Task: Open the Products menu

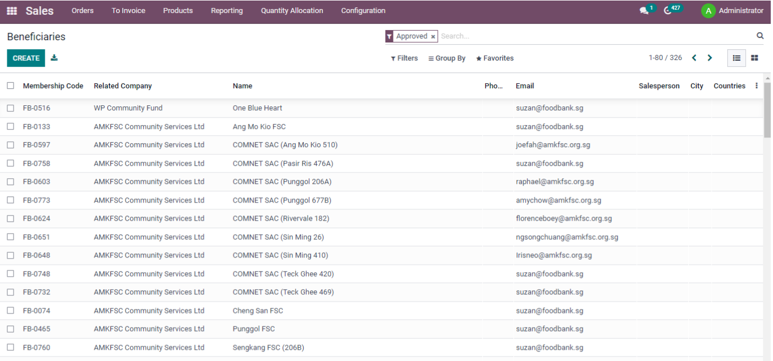Action: coord(178,11)
